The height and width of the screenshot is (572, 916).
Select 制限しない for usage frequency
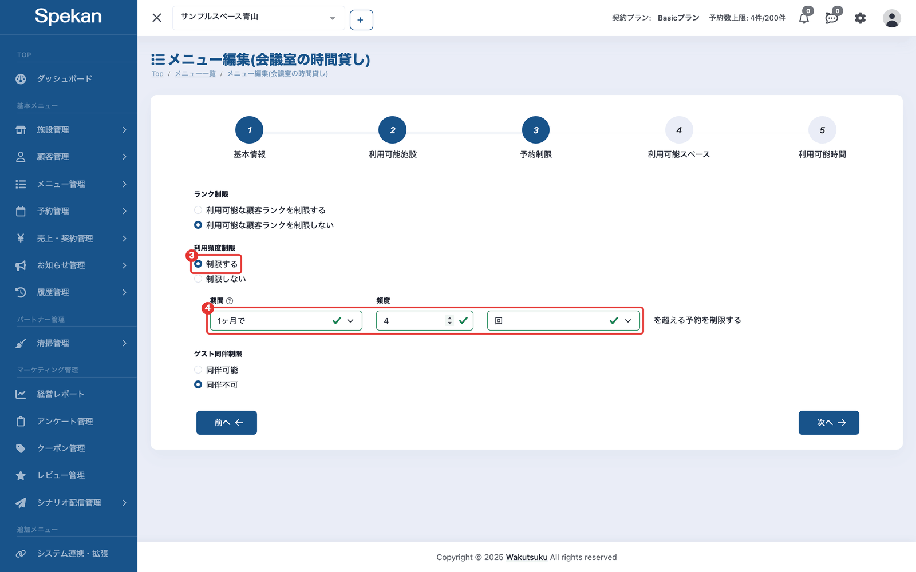198,279
